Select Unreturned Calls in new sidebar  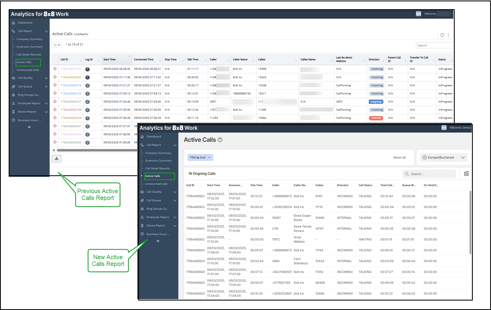pyautogui.click(x=156, y=184)
